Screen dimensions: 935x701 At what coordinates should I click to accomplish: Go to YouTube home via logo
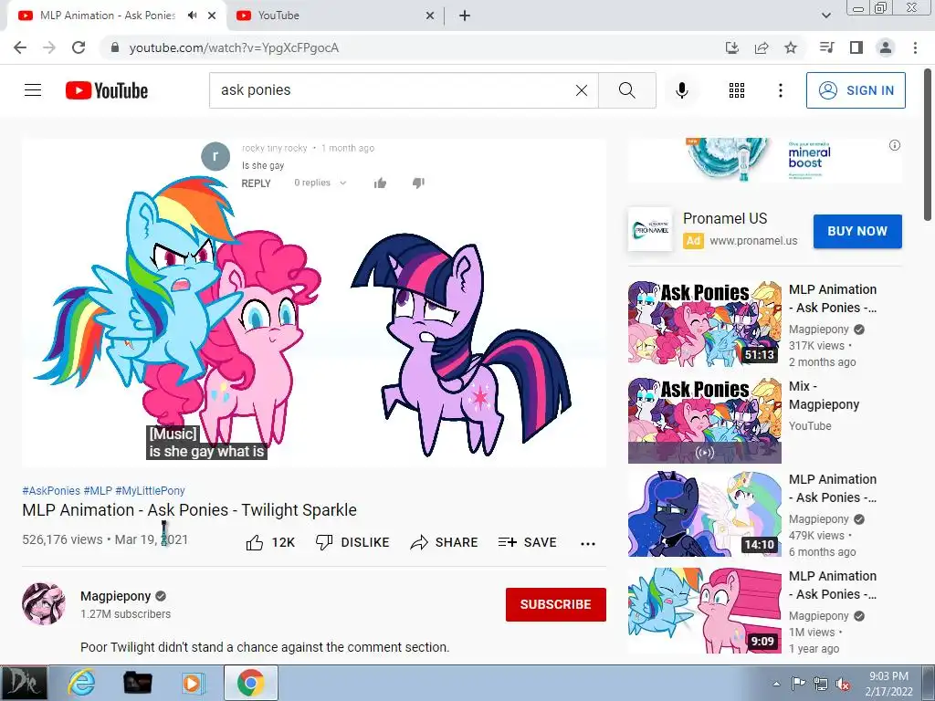[x=107, y=90]
